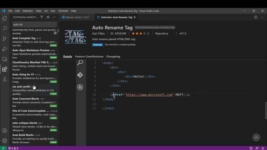Filter extensions with the funnel icon
This screenshot has width=267, height=150.
click(42, 17)
